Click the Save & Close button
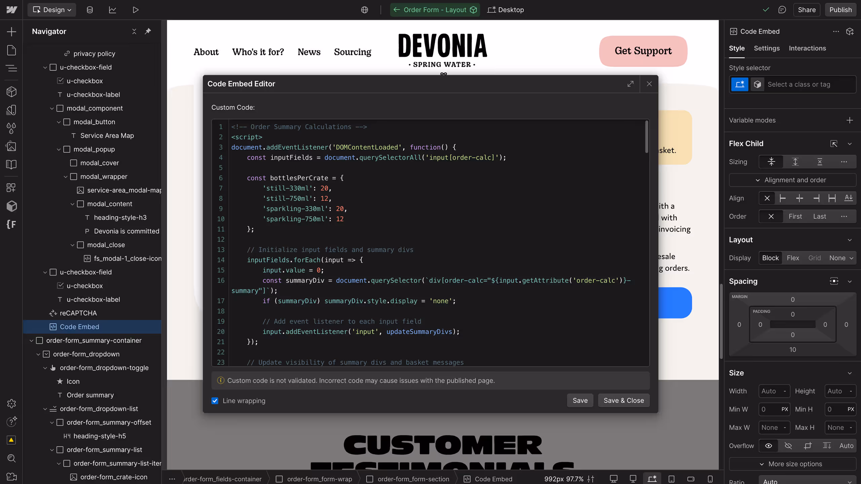This screenshot has width=861, height=484. pos(624,400)
